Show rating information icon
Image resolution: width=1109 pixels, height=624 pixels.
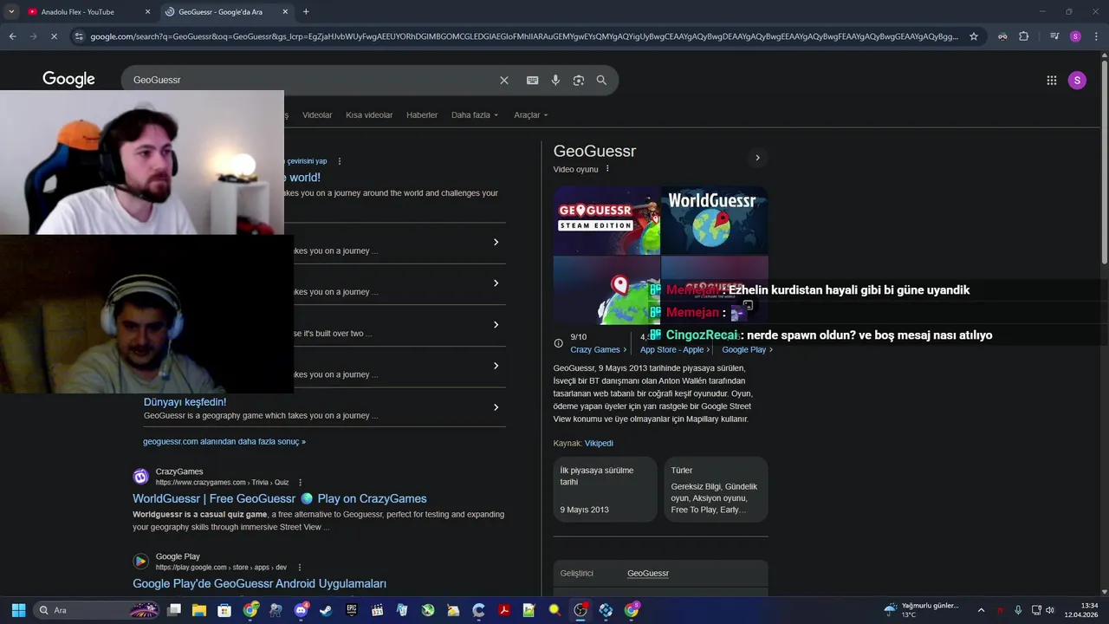tap(559, 343)
